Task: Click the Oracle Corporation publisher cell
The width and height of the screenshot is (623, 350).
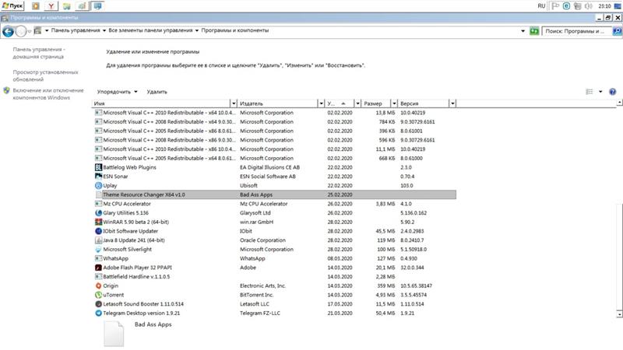Action: (262, 240)
